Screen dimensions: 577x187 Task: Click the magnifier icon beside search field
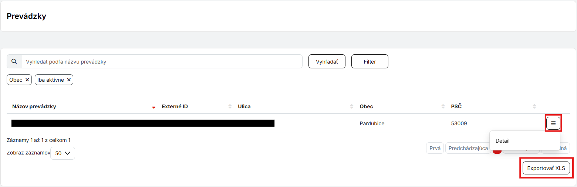click(14, 62)
